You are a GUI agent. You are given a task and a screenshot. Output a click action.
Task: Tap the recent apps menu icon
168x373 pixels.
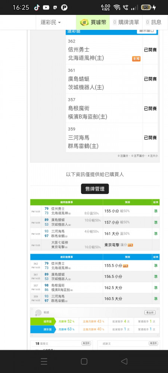point(44,361)
